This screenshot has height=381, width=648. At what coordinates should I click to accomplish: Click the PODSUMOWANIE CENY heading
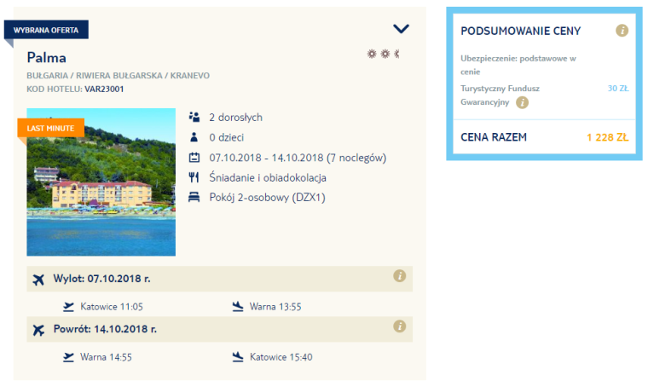521,31
